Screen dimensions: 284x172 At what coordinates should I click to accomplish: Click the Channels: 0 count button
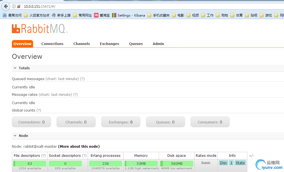tap(76, 122)
